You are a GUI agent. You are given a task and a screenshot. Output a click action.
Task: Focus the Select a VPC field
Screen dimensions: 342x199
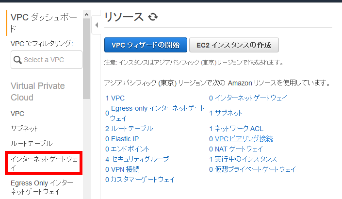point(47,60)
